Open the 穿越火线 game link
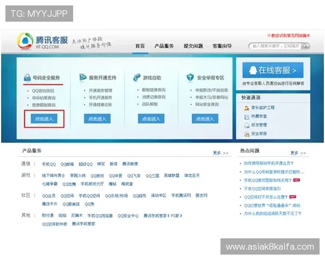 77,175
